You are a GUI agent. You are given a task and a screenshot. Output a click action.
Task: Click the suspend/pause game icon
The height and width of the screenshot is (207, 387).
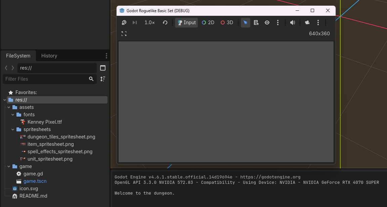pos(124,23)
